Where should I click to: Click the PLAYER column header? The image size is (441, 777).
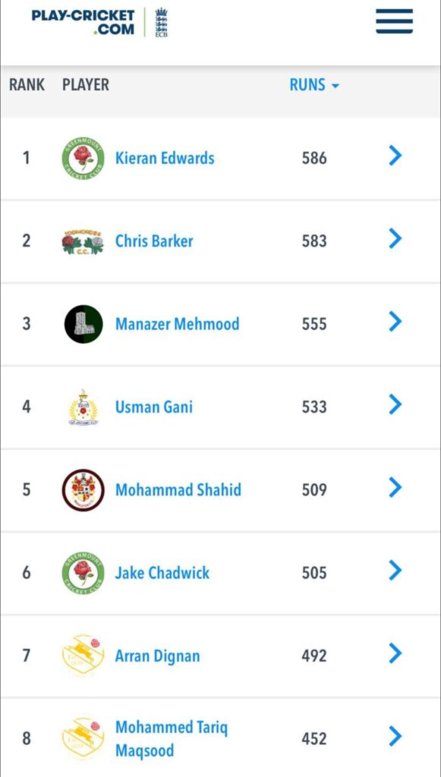pyautogui.click(x=86, y=85)
